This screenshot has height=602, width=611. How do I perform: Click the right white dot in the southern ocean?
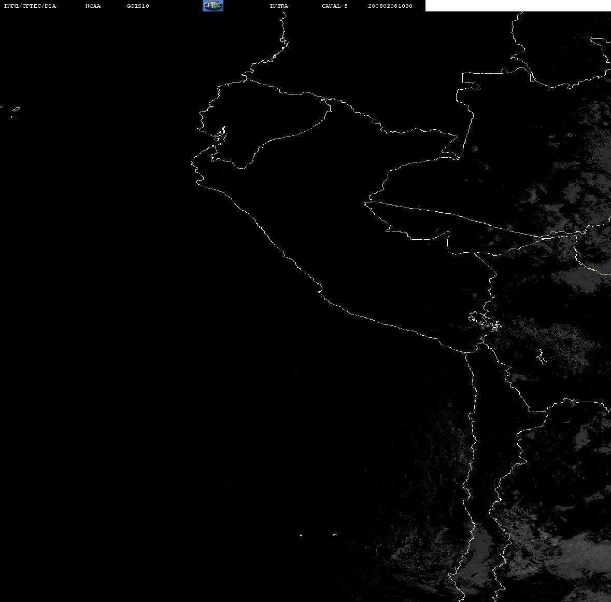pos(335,535)
